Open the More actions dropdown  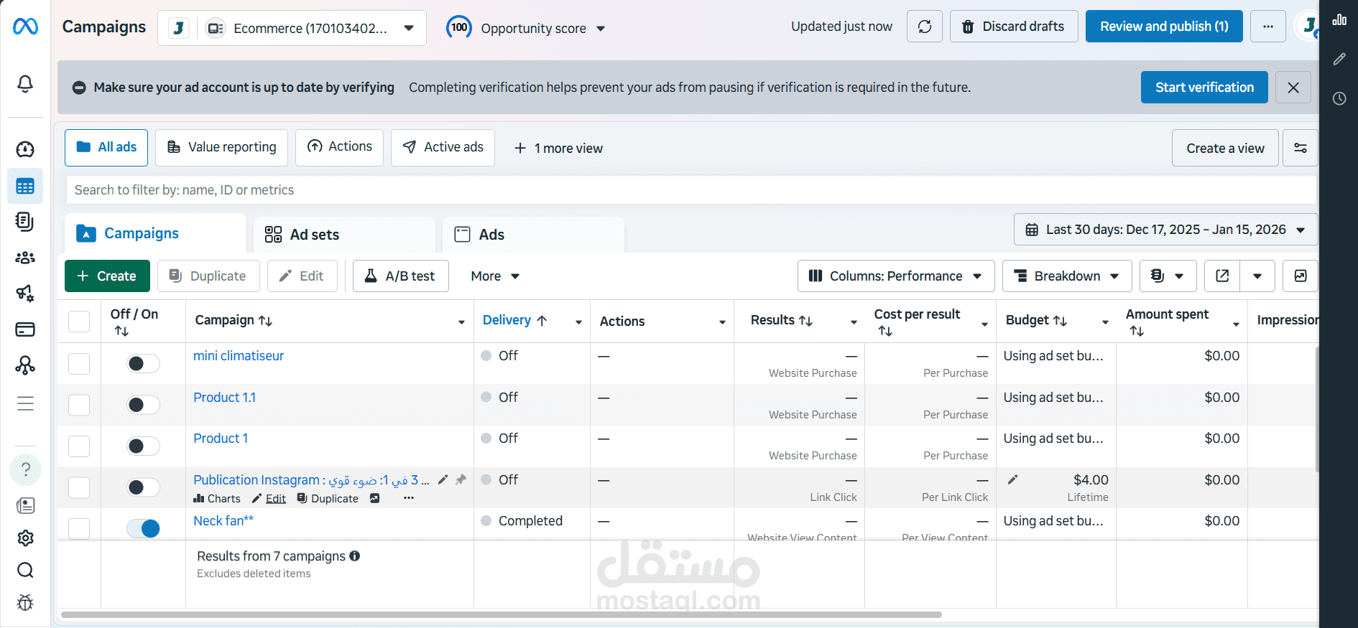point(495,276)
